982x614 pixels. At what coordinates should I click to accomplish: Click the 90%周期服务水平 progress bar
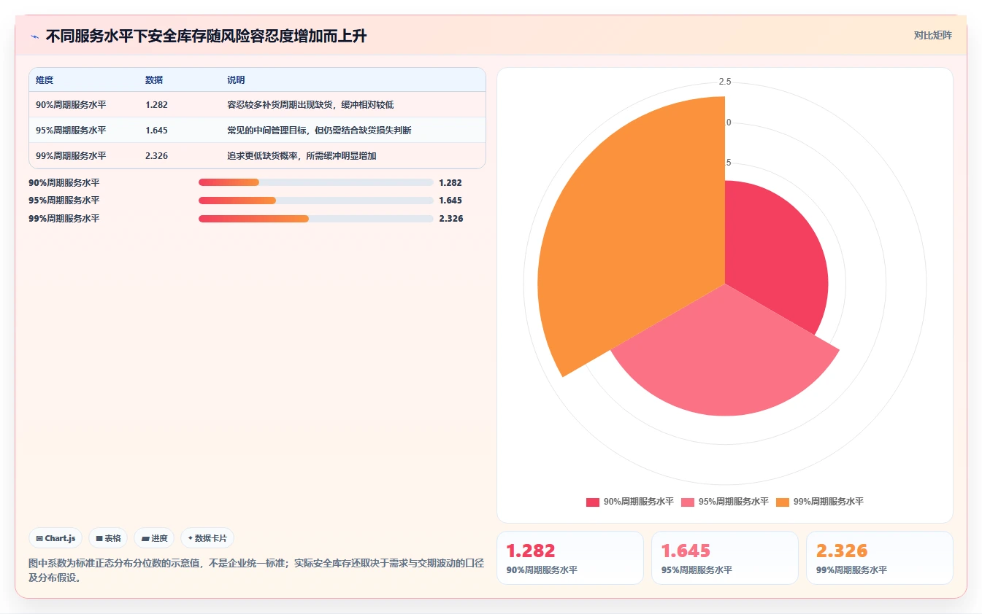coord(316,182)
